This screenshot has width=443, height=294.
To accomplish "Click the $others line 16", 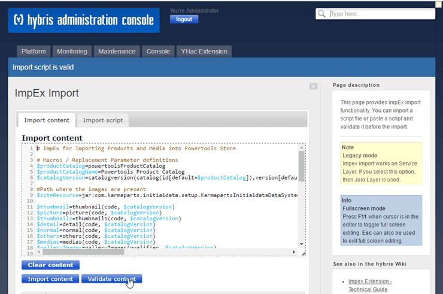I will 96,236.
